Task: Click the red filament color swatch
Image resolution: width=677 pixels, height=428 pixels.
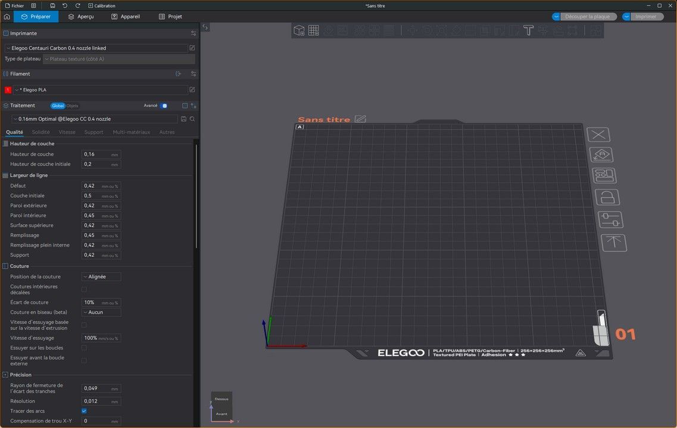Action: [8, 90]
